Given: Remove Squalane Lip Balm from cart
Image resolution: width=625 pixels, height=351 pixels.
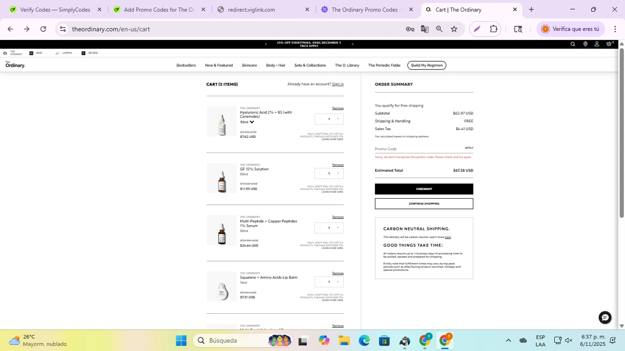Looking at the screenshot, I should pyautogui.click(x=338, y=273).
